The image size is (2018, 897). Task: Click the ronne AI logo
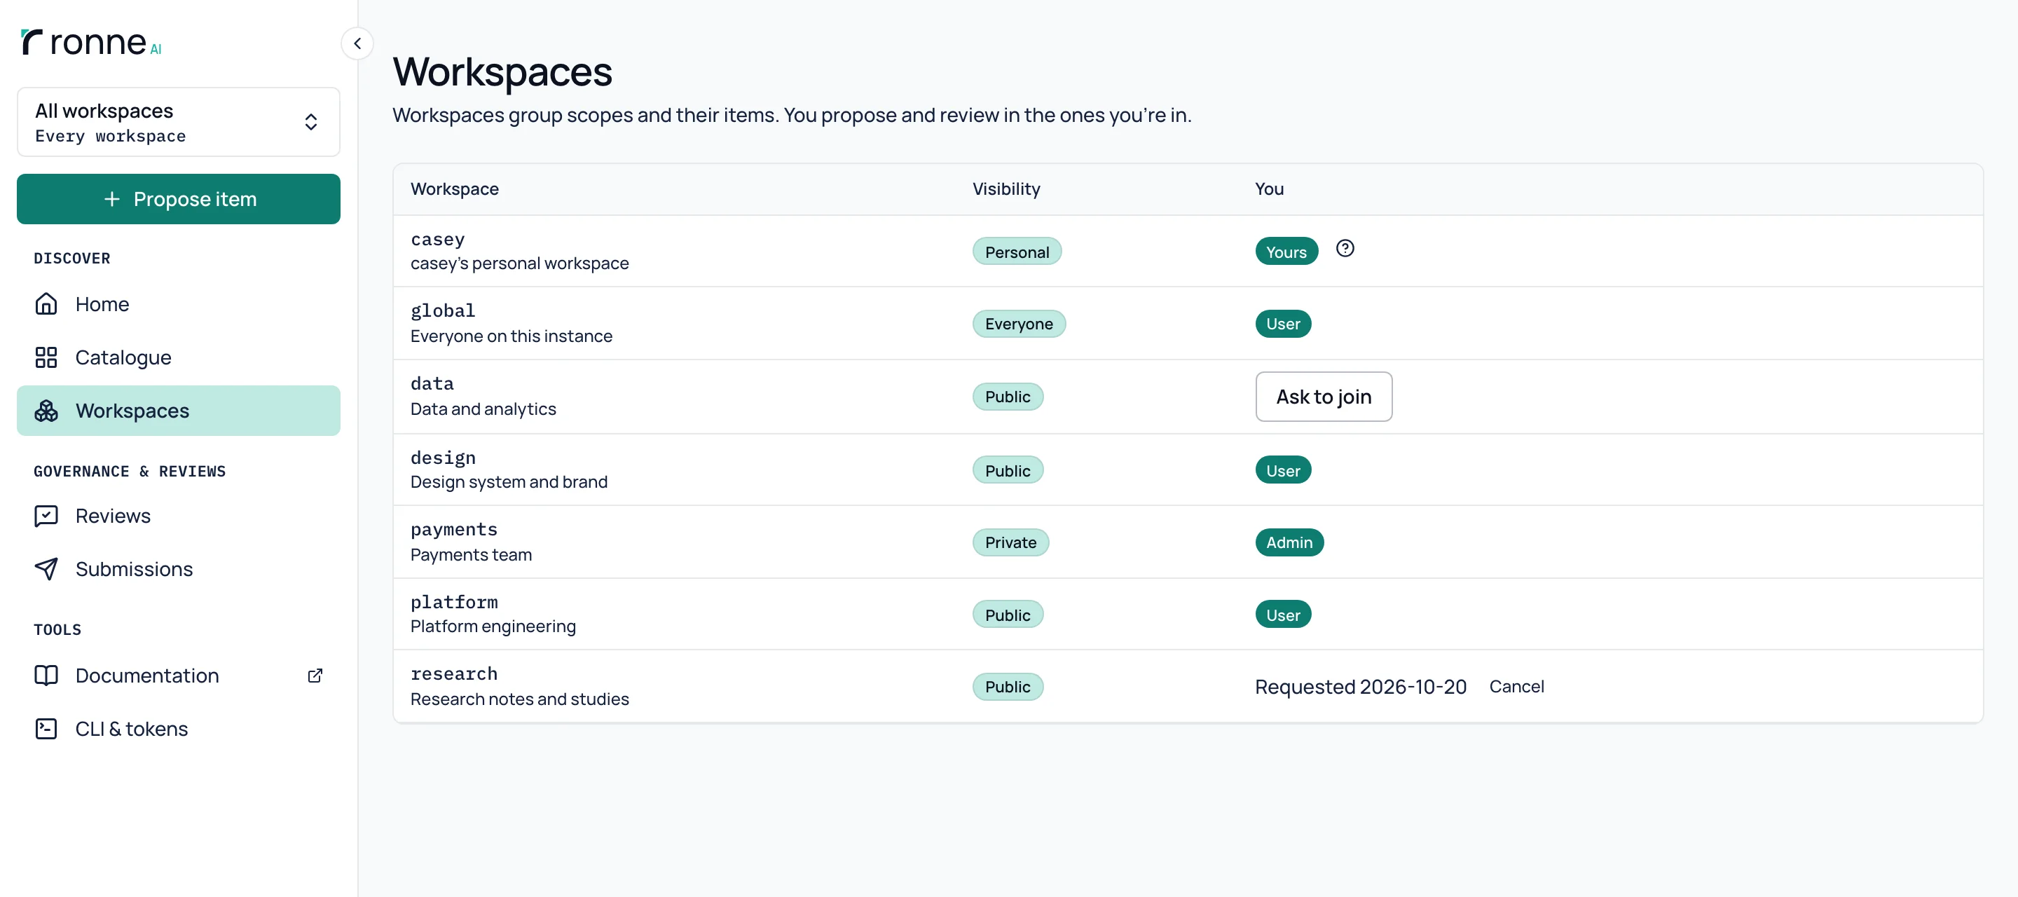[x=91, y=42]
